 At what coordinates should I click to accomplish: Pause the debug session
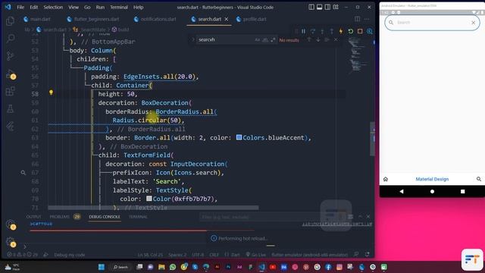(303, 31)
